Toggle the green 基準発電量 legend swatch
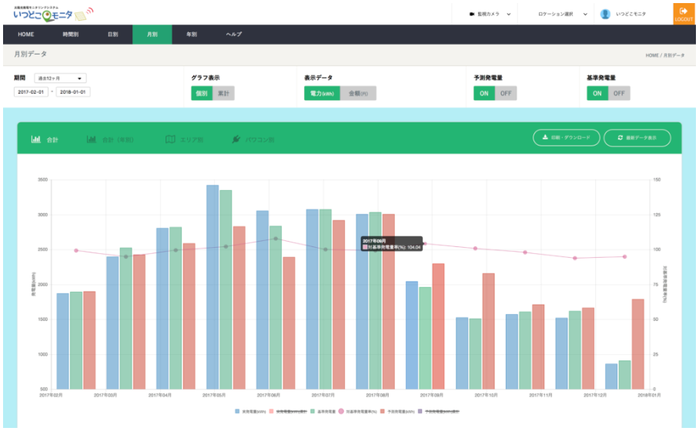The image size is (699, 431). tap(313, 411)
